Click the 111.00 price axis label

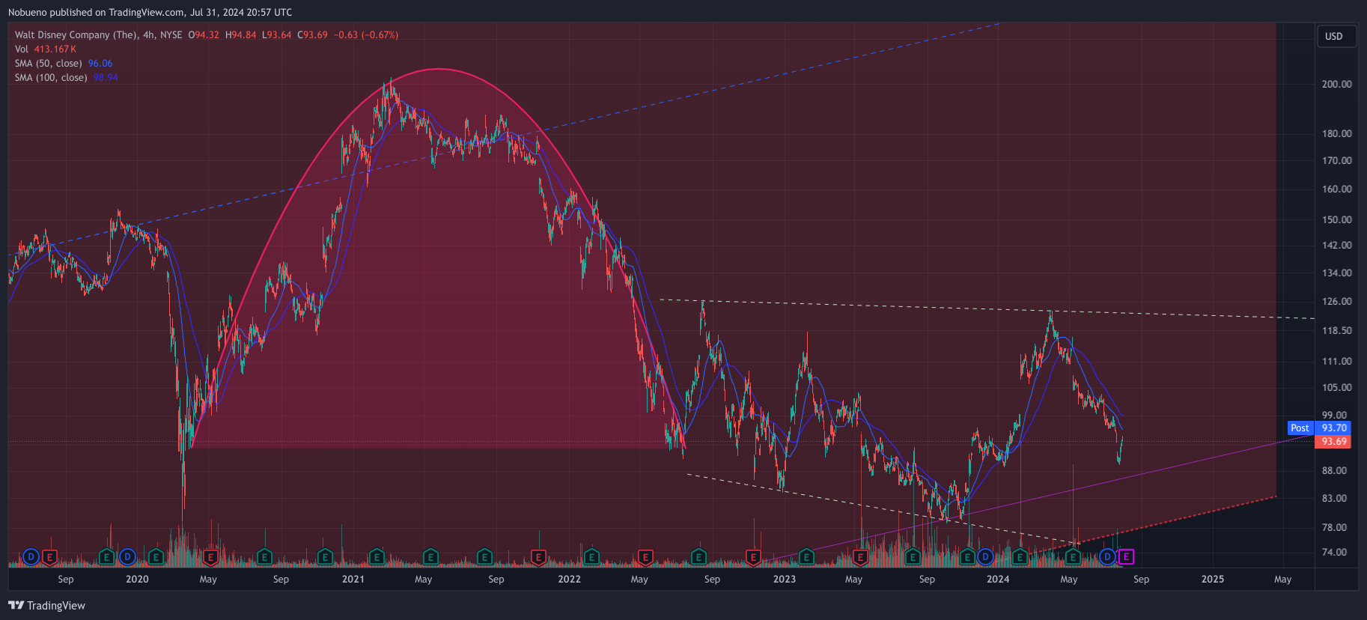coord(1337,361)
